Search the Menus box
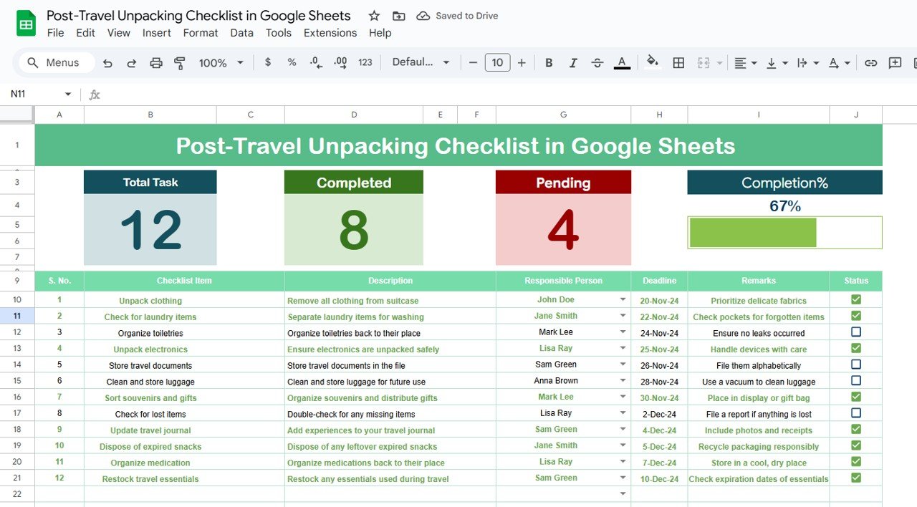 click(57, 63)
